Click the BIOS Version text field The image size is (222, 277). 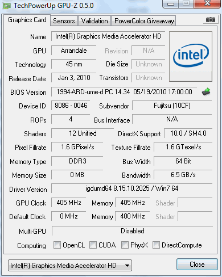pyautogui.click(x=124, y=92)
